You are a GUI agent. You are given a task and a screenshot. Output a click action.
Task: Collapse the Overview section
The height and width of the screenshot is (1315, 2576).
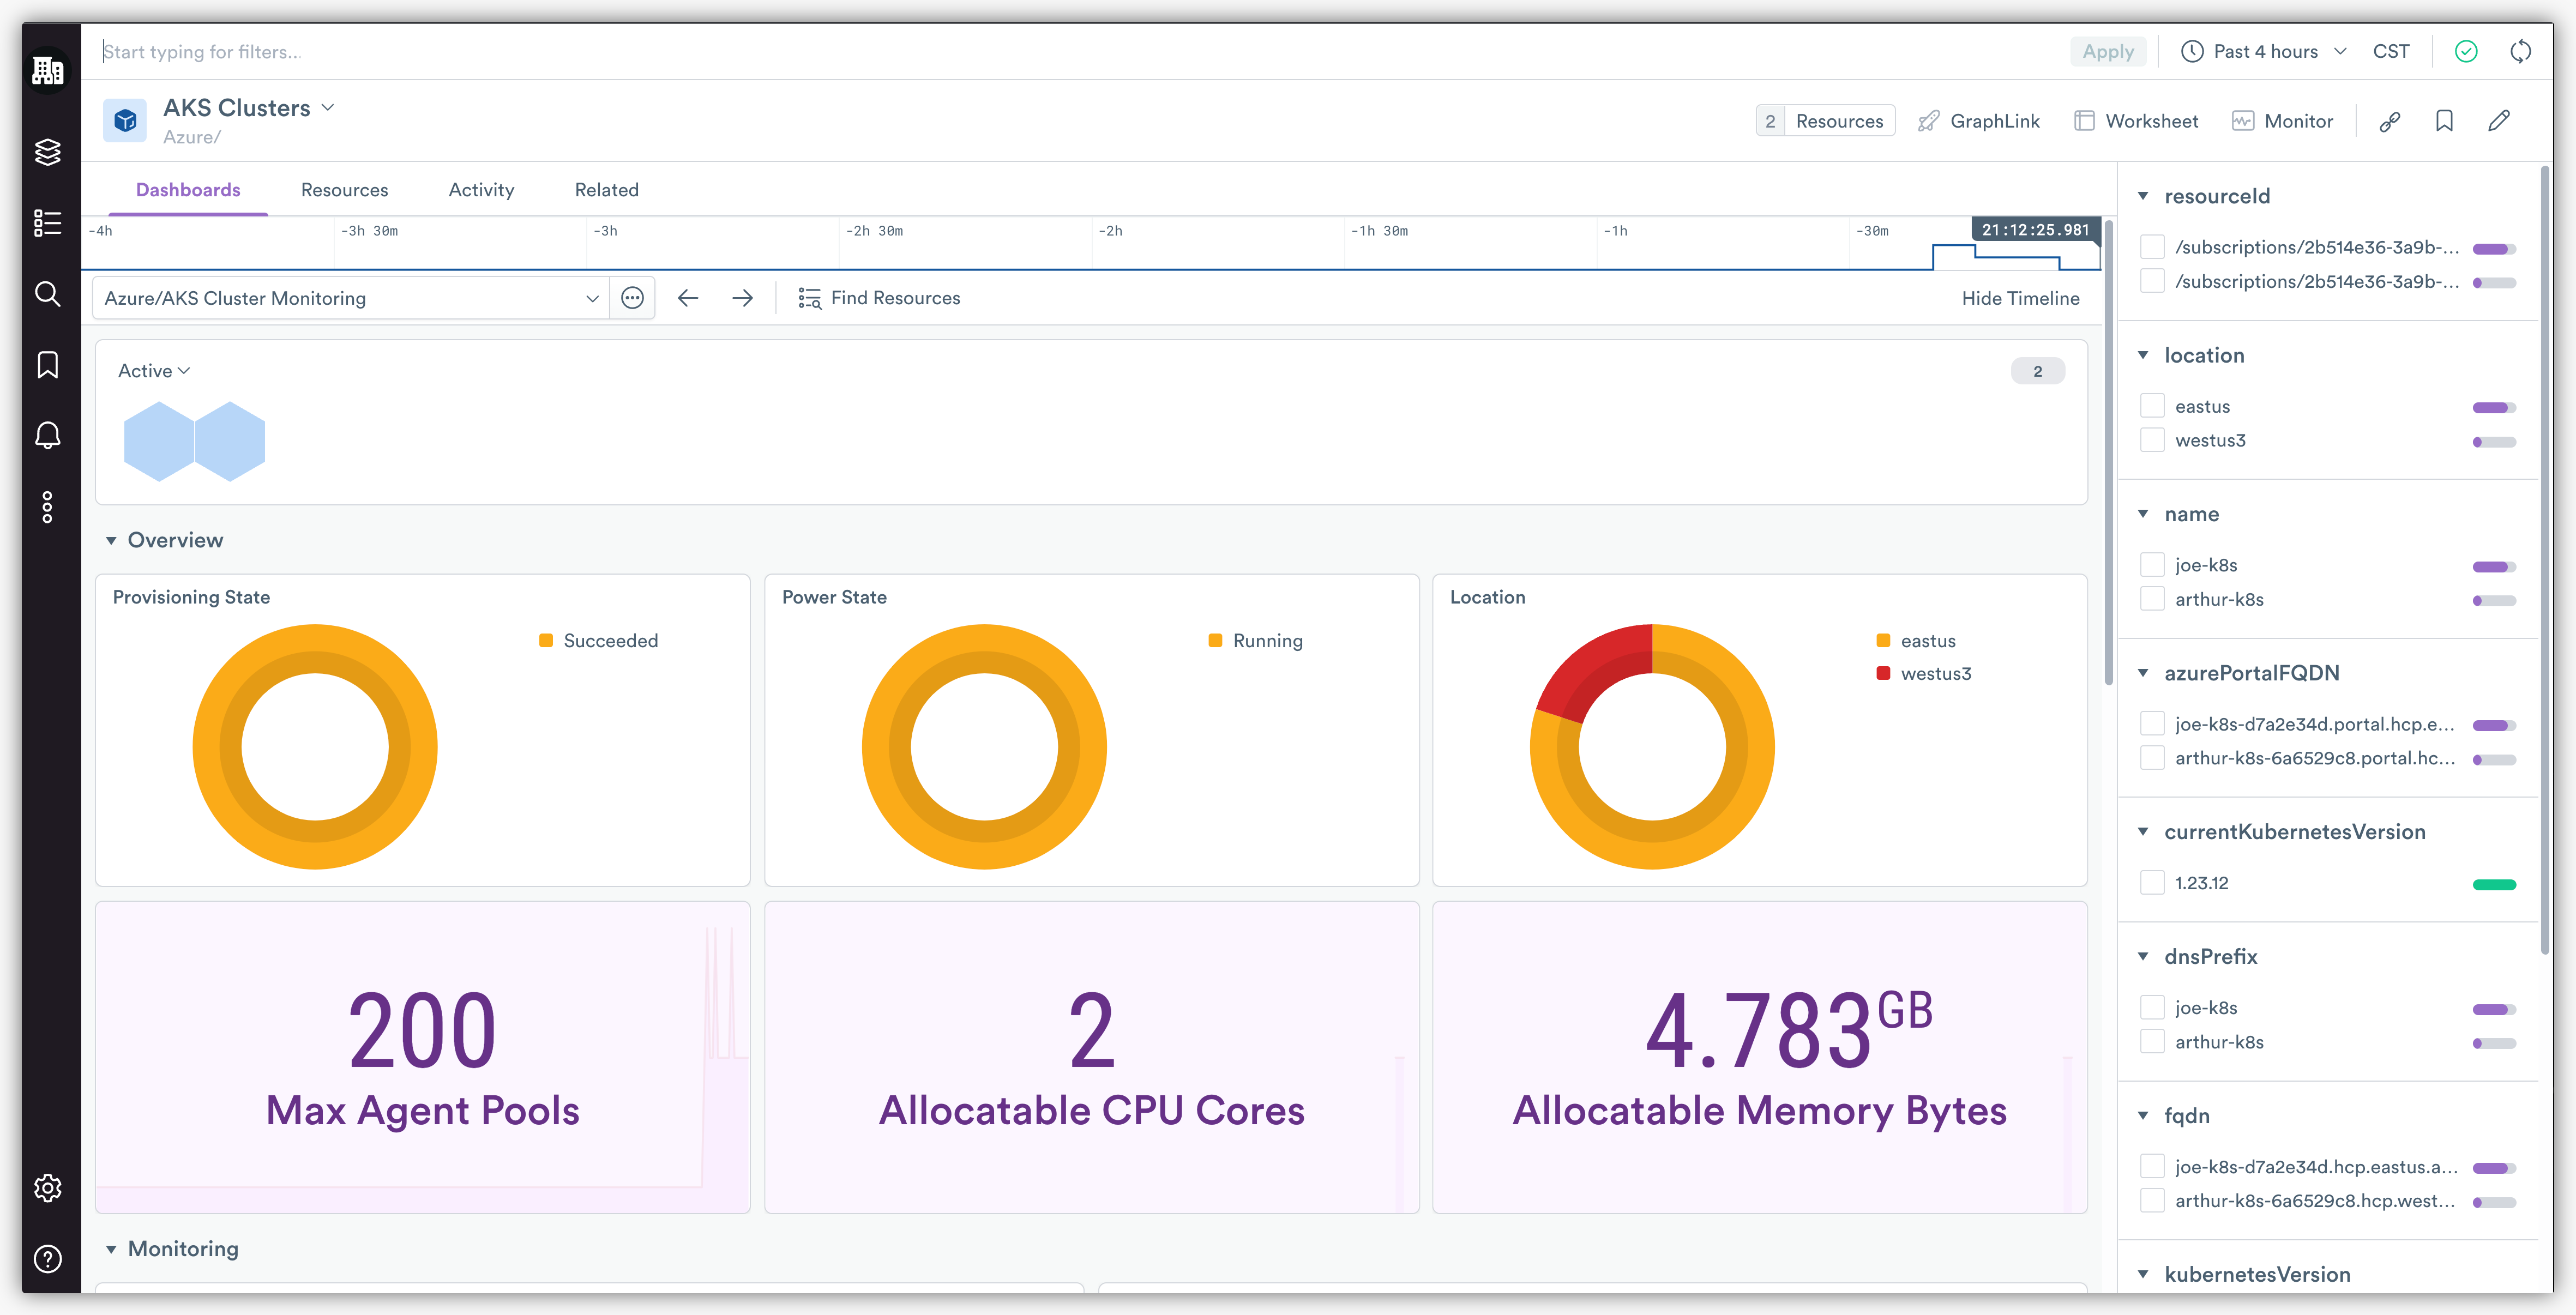click(111, 541)
